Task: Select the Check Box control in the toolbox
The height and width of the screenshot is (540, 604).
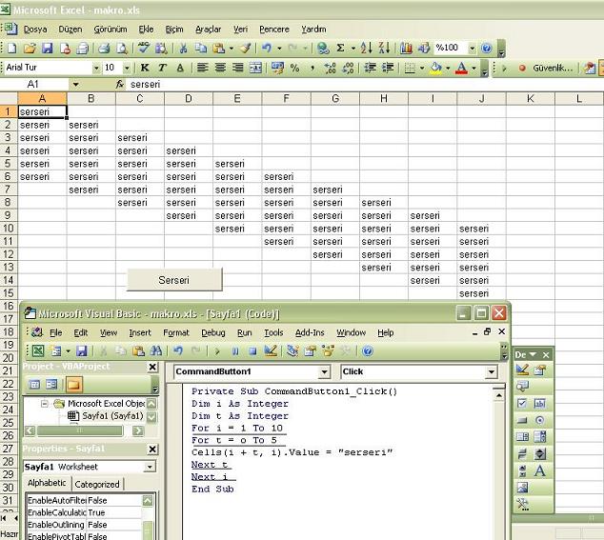Action: (522, 403)
